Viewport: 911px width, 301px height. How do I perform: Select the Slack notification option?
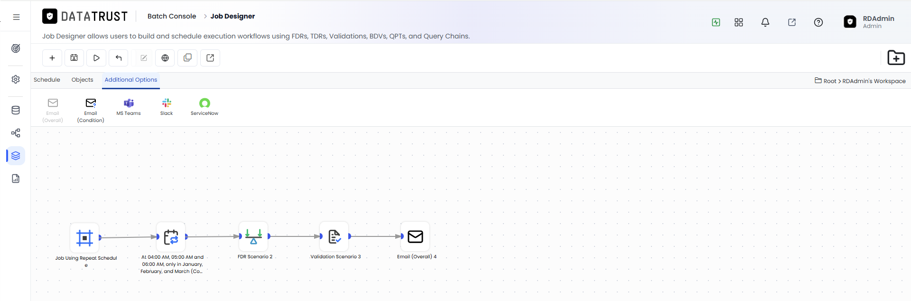click(x=167, y=107)
